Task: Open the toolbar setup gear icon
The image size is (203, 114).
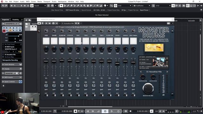Action: (201, 6)
